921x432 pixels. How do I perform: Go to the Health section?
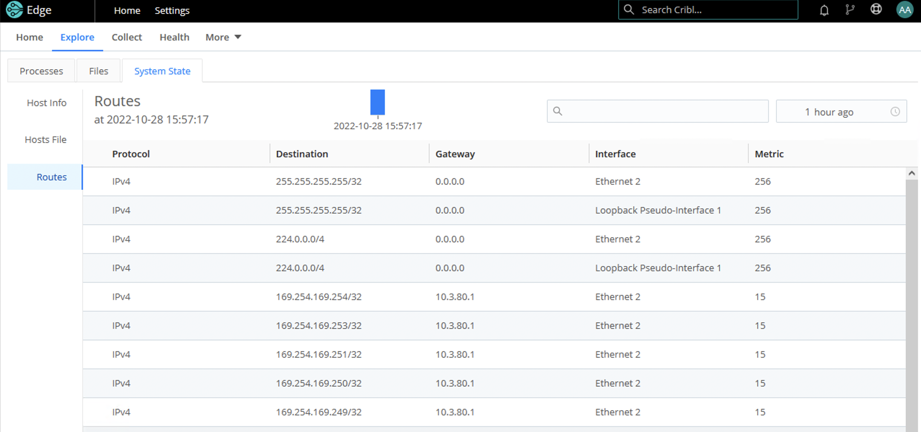(174, 37)
